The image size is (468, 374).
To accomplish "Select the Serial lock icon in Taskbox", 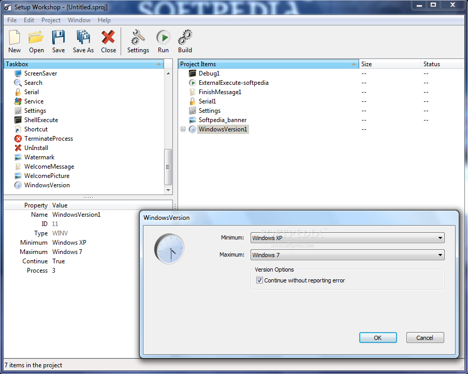I will click(18, 92).
